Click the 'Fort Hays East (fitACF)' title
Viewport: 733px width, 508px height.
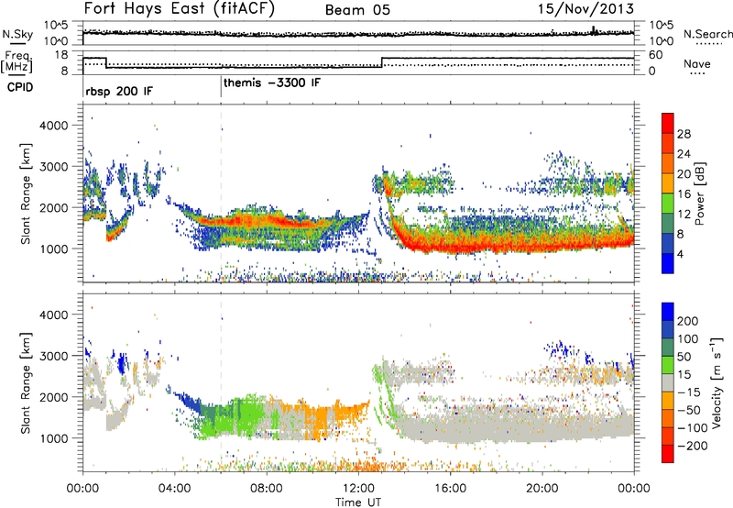[x=179, y=8]
